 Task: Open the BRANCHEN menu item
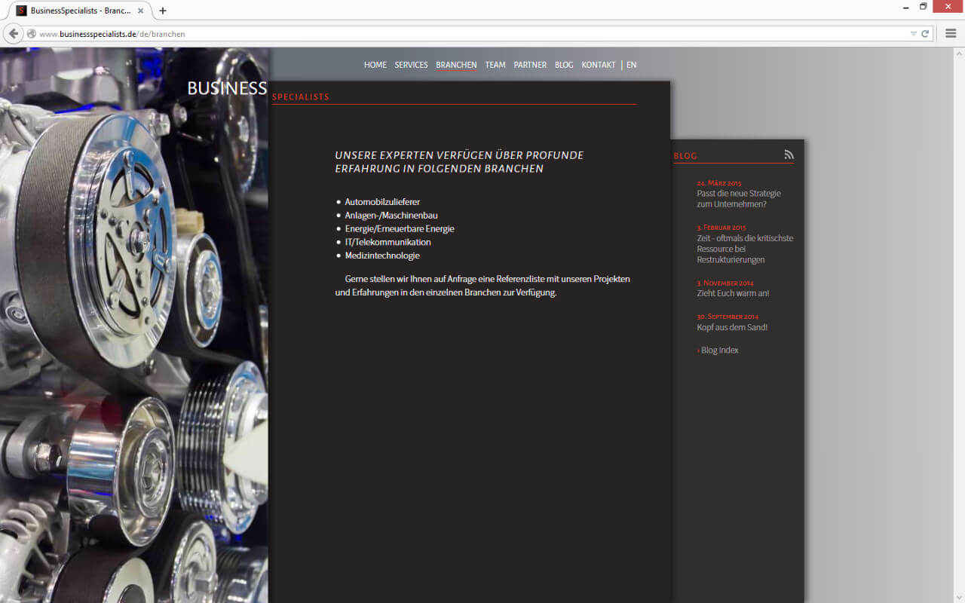(x=456, y=65)
